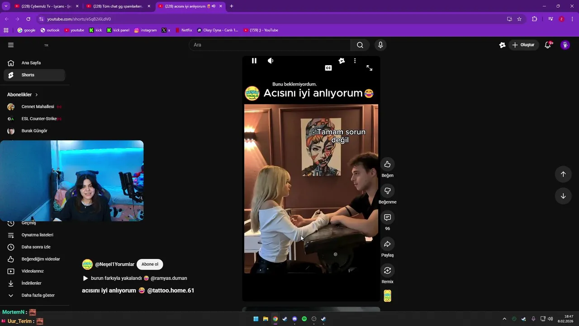Toggle closed captions CC button

coord(328,68)
